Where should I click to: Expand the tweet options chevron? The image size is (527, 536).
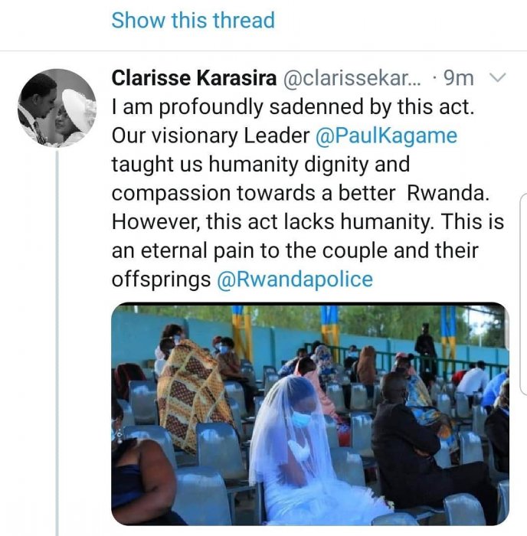coord(496,77)
